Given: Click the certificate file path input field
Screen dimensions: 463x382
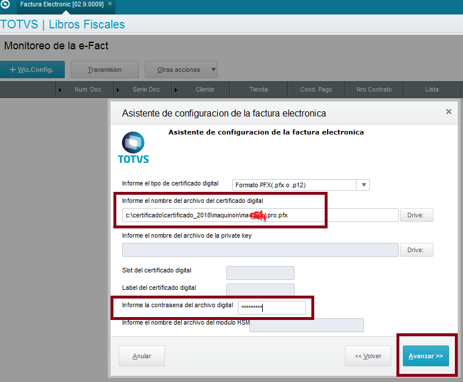Looking at the screenshot, I should click(x=260, y=215).
